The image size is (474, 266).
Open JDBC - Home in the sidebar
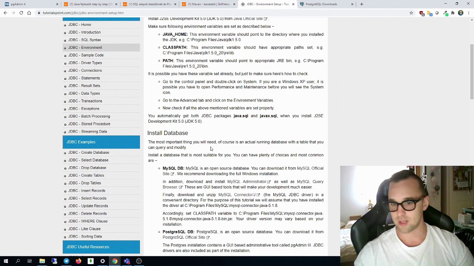pyautogui.click(x=80, y=25)
